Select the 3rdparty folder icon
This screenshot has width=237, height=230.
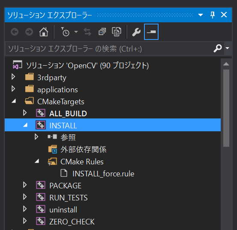tap(30, 77)
